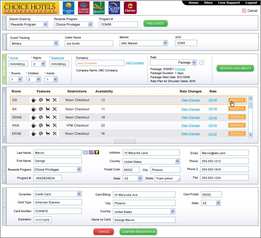This screenshot has height=238, width=261.
Task: Click the Find Guest button
Action: (155, 24)
